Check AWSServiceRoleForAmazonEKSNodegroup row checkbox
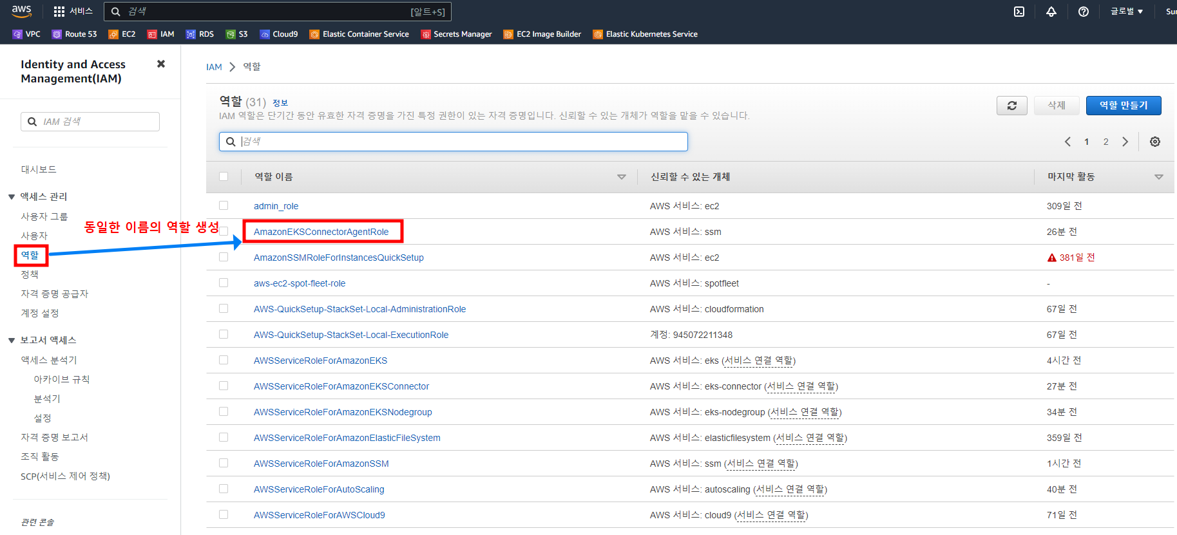This screenshot has width=1177, height=535. [224, 411]
